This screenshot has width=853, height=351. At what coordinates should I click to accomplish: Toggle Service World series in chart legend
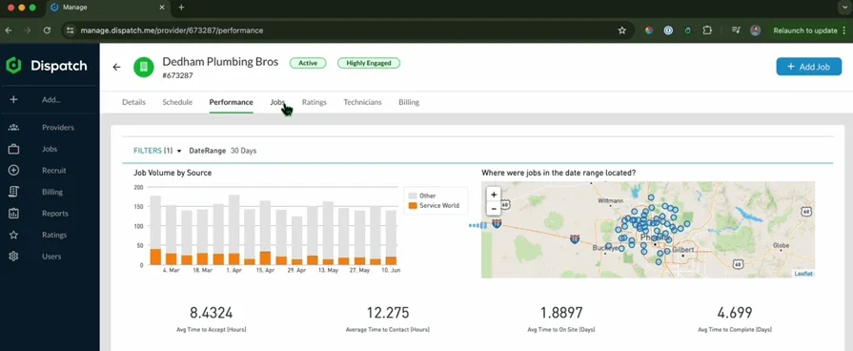pos(434,206)
